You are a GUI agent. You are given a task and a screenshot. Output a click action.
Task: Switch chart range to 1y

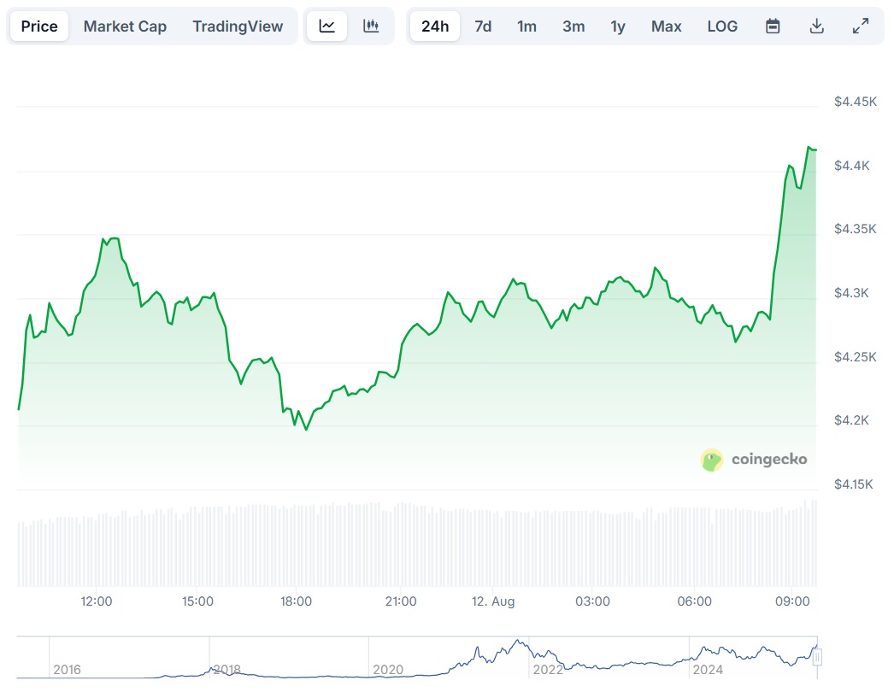coord(618,26)
